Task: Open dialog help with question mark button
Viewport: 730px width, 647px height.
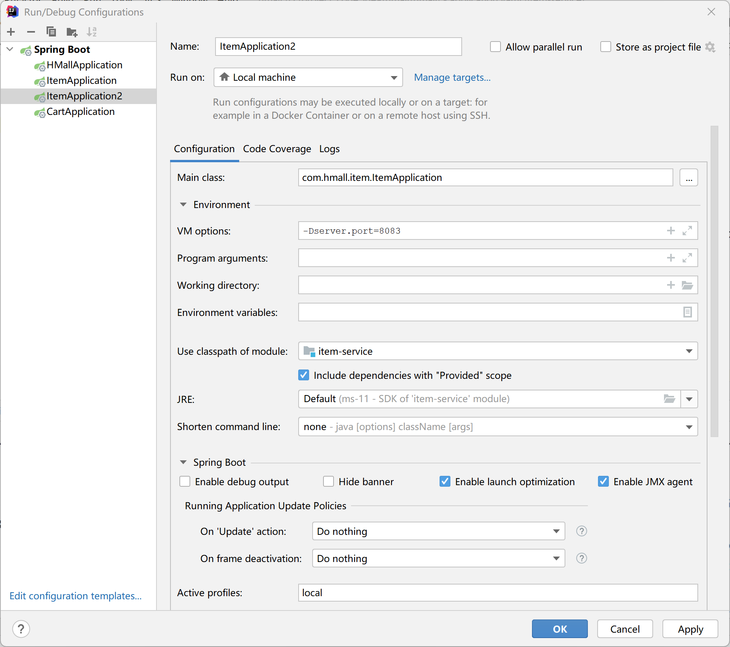Action: [21, 629]
